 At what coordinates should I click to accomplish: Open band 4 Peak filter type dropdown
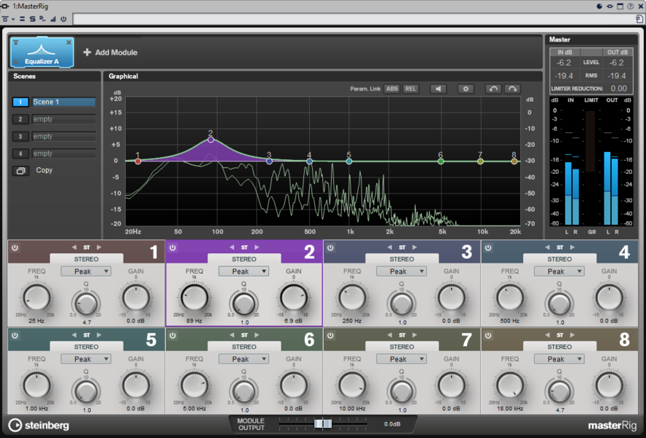559,272
